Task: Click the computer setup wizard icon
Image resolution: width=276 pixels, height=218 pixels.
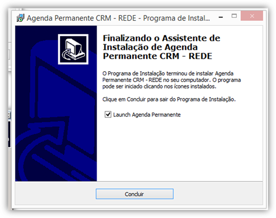Action: click(x=73, y=49)
